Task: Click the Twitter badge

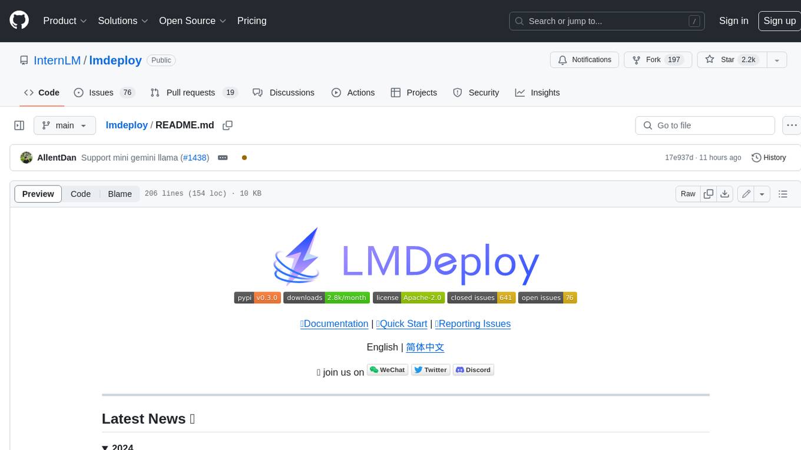Action: 431,370
